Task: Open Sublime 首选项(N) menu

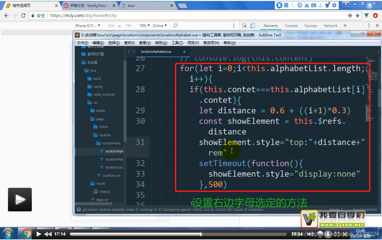Action: coord(211,43)
